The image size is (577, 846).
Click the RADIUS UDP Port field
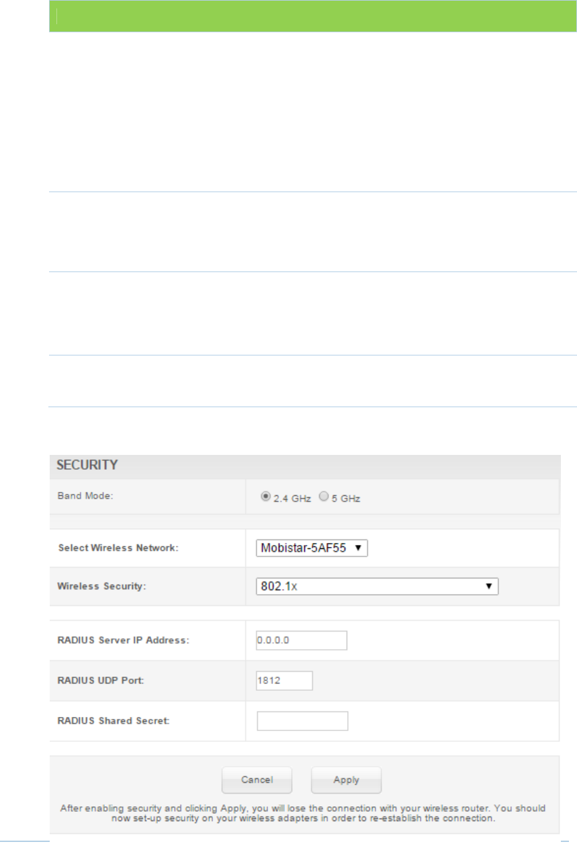click(285, 681)
